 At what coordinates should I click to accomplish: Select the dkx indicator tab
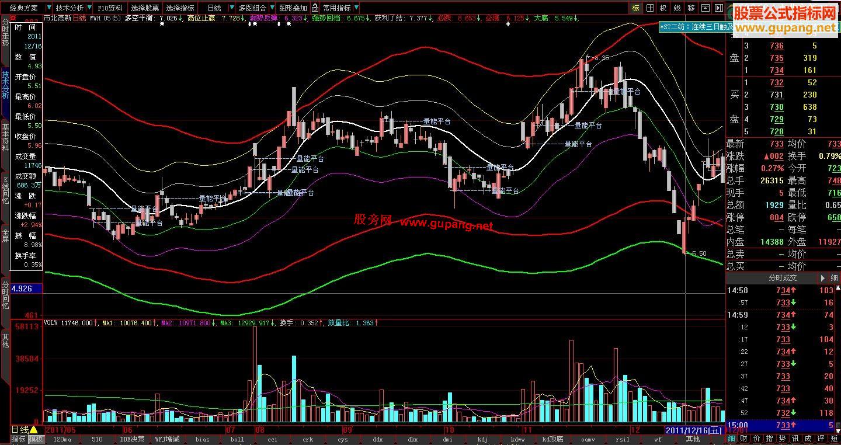pos(412,439)
